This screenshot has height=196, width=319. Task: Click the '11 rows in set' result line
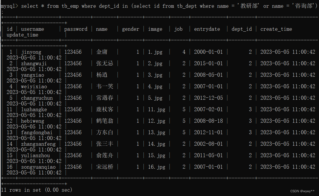click(36, 190)
